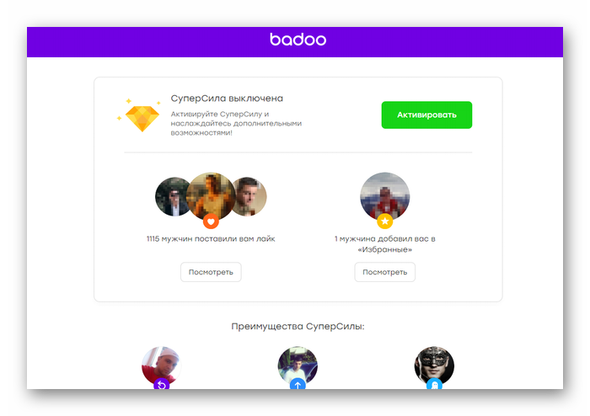The width and height of the screenshot is (590, 416).
Task: Click the badoo logo in the header
Action: (298, 39)
